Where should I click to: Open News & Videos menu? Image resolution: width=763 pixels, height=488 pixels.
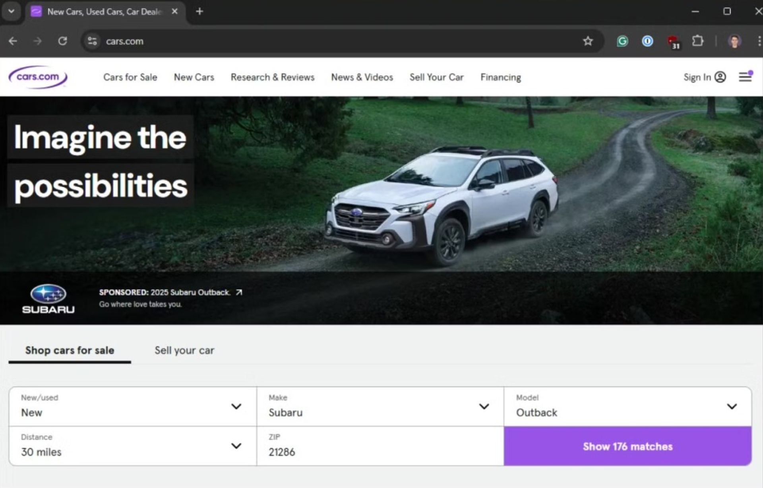(362, 77)
